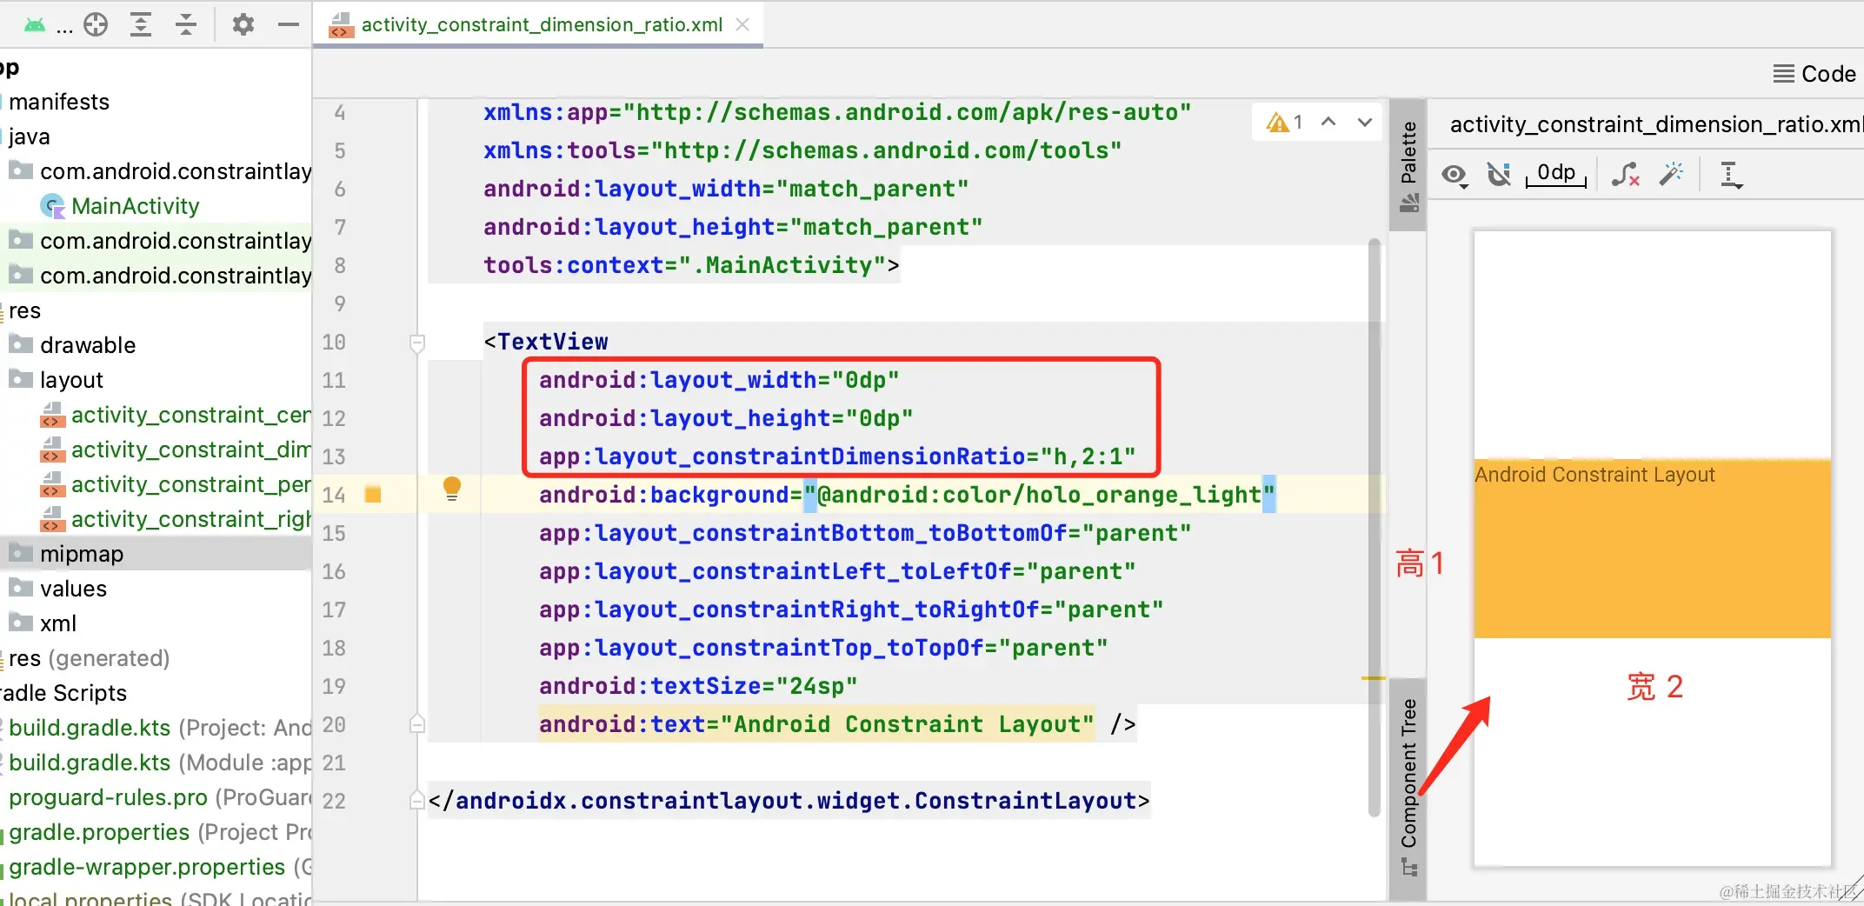
Task: Open the activity_constraint_righ layout file
Action: [x=191, y=519]
